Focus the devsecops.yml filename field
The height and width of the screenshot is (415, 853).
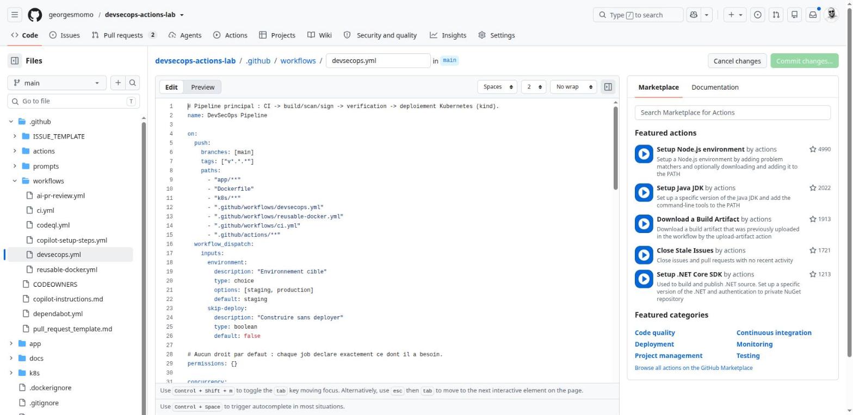tap(378, 61)
